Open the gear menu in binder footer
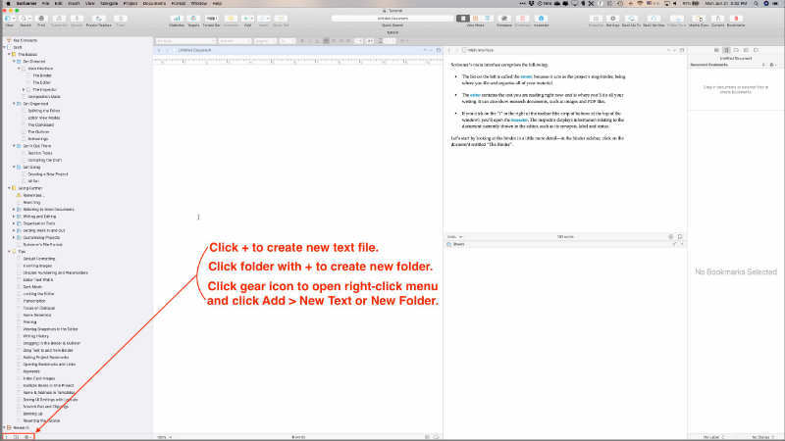Viewport: 785px width, 441px height. tap(28, 437)
